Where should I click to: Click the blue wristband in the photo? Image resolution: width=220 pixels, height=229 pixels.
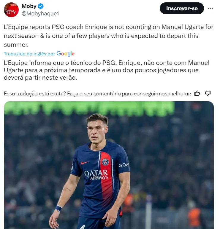click(x=58, y=208)
